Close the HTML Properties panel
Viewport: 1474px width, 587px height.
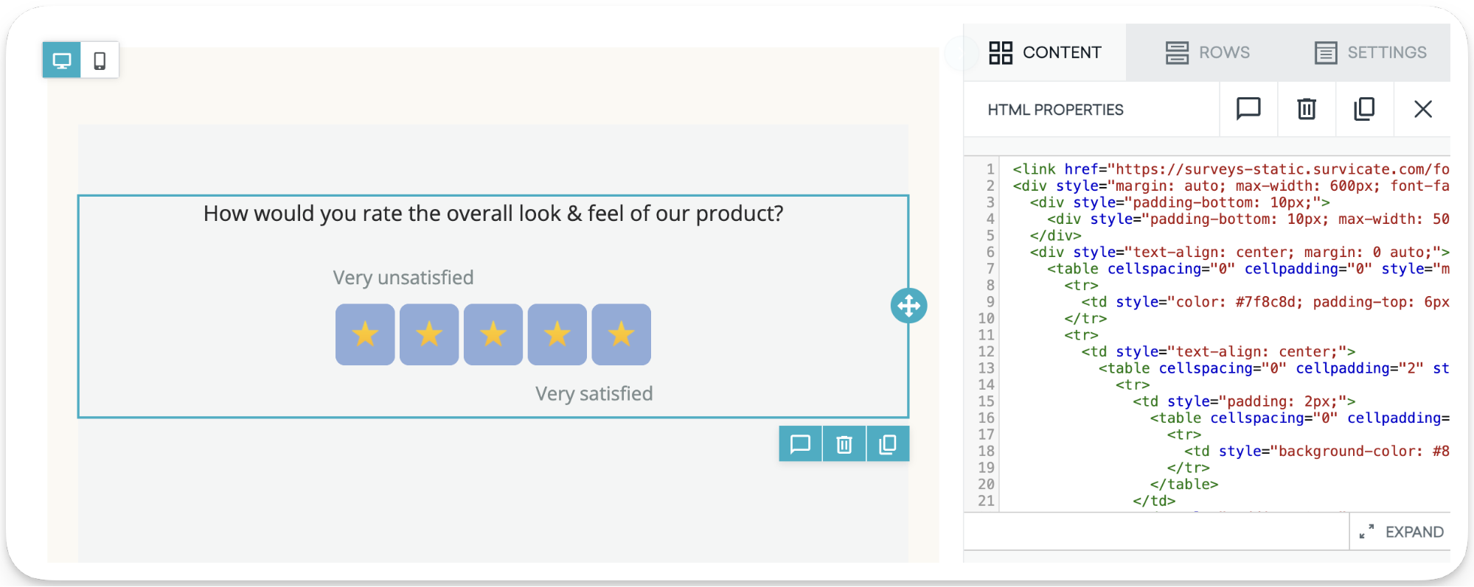tap(1423, 109)
